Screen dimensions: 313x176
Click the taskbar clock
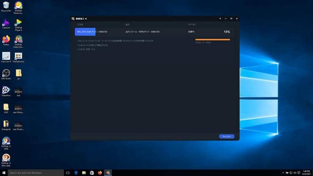(306, 173)
